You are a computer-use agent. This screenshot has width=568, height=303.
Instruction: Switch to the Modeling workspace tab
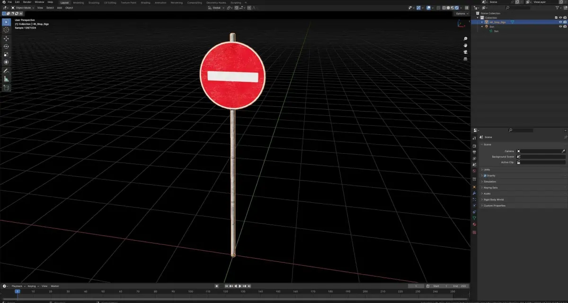click(x=78, y=2)
